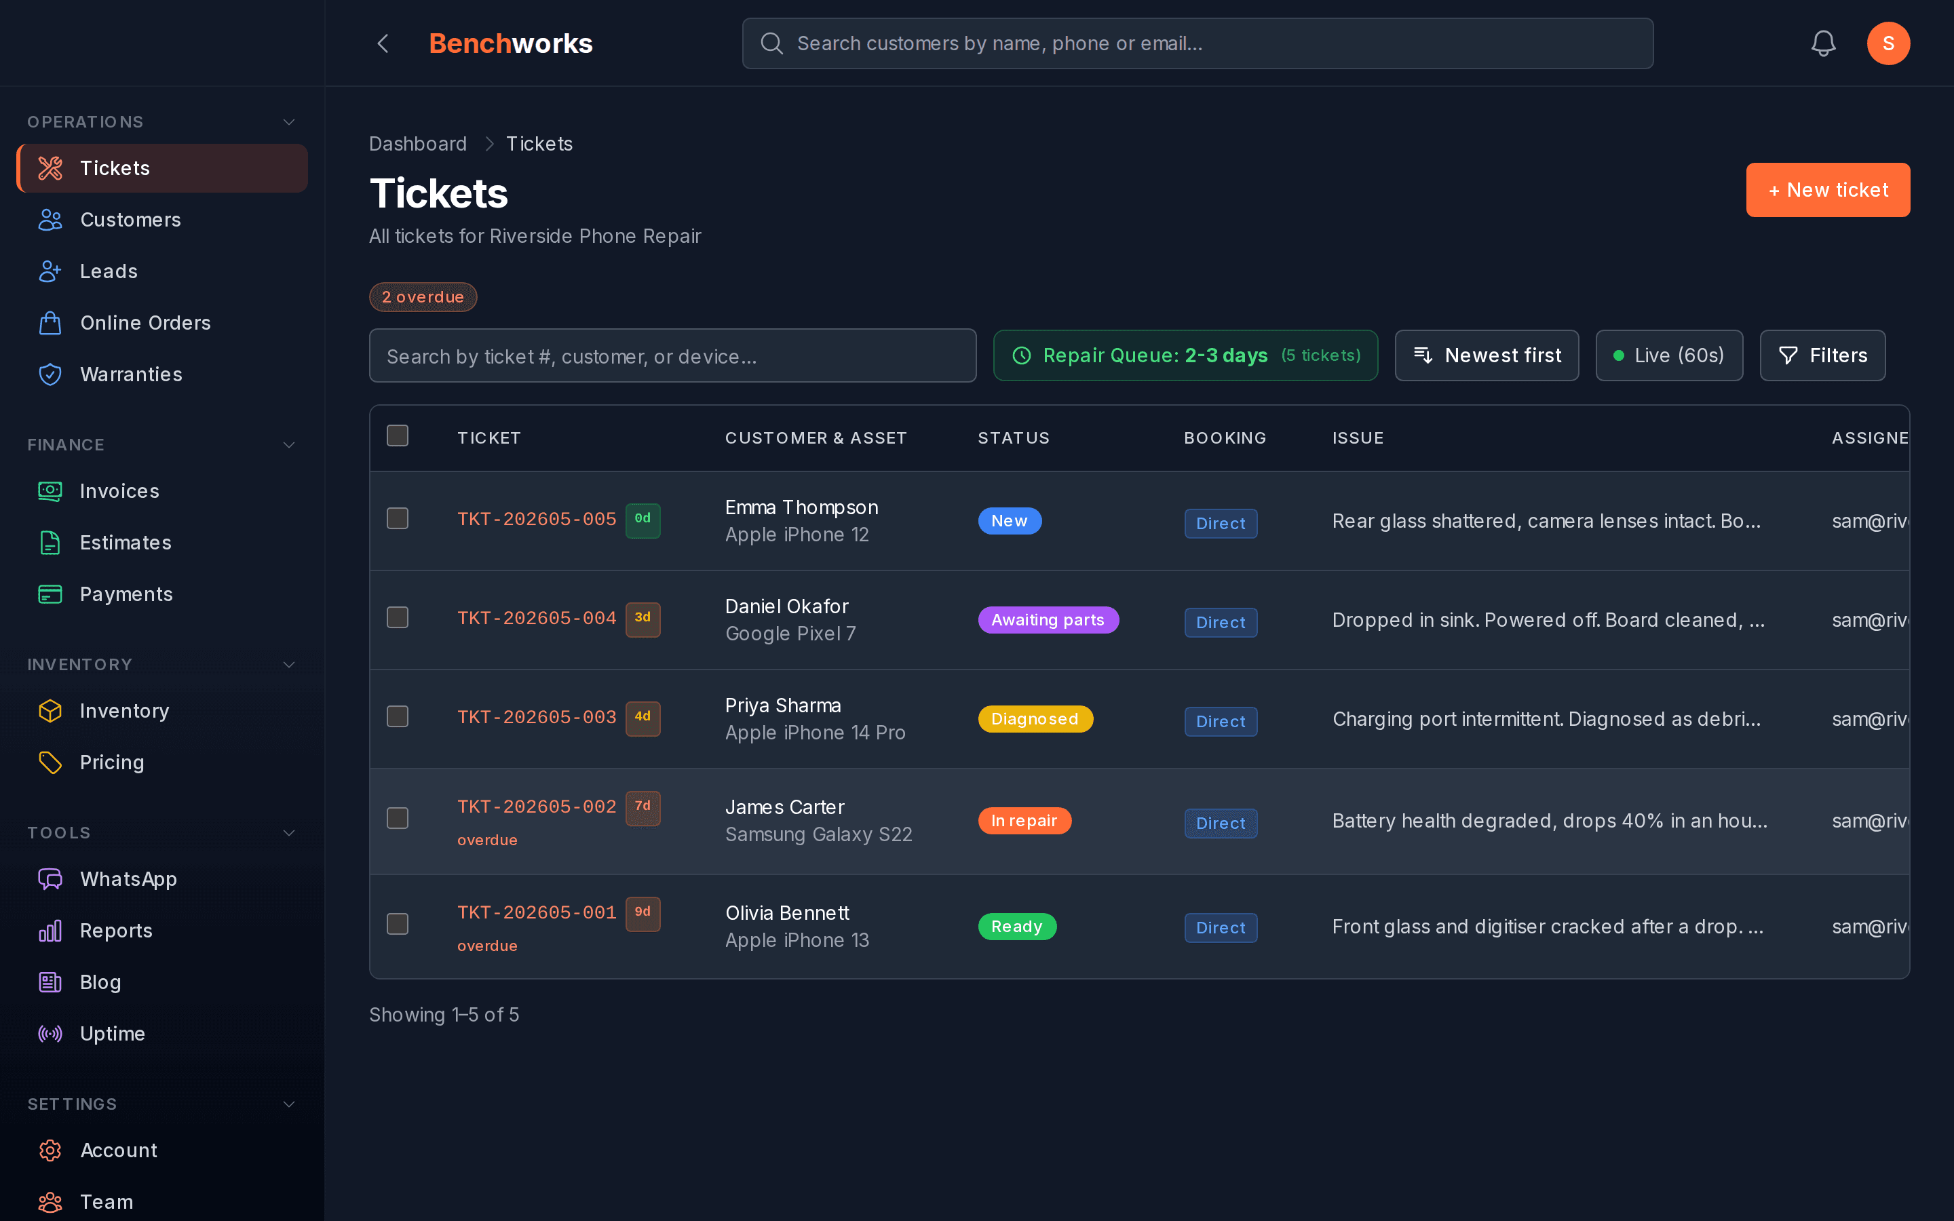Image resolution: width=1954 pixels, height=1221 pixels.
Task: Go to Customers in the sidebar
Action: [162, 220]
